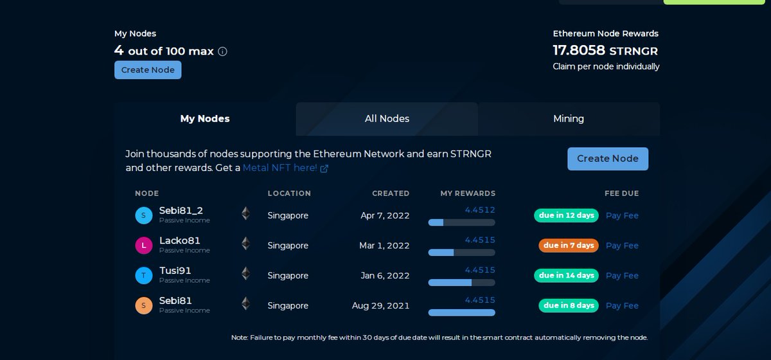Click Ethereum logo in Tusi91 row
The image size is (771, 360).
pyautogui.click(x=245, y=273)
